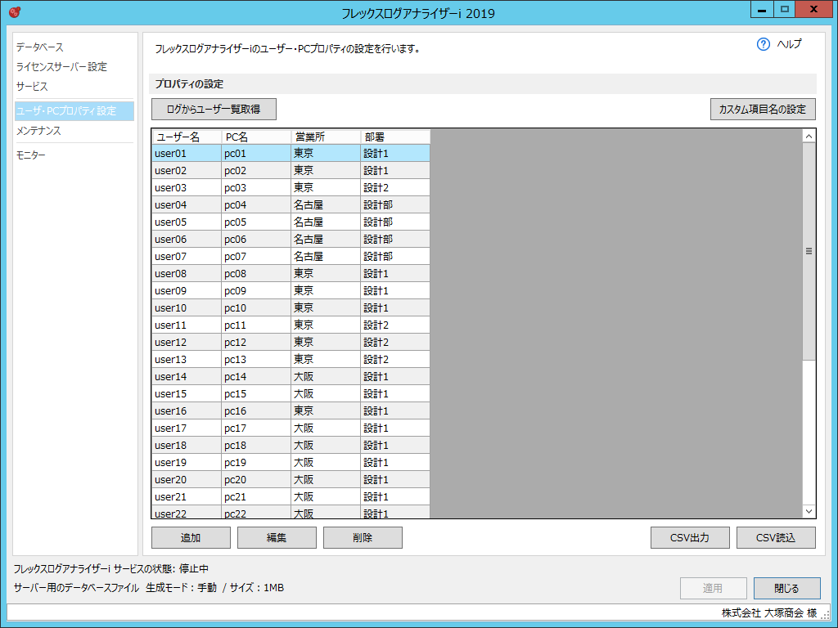This screenshot has width=838, height=628.
Task: Select the user20 cell
Action: click(187, 479)
